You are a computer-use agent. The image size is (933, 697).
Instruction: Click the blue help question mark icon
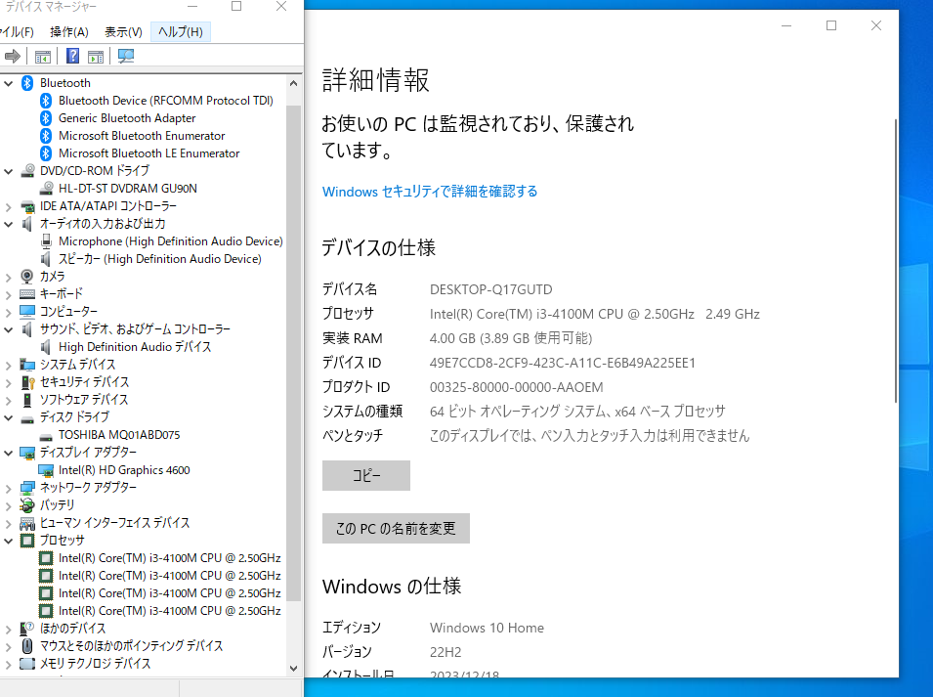pyautogui.click(x=72, y=57)
